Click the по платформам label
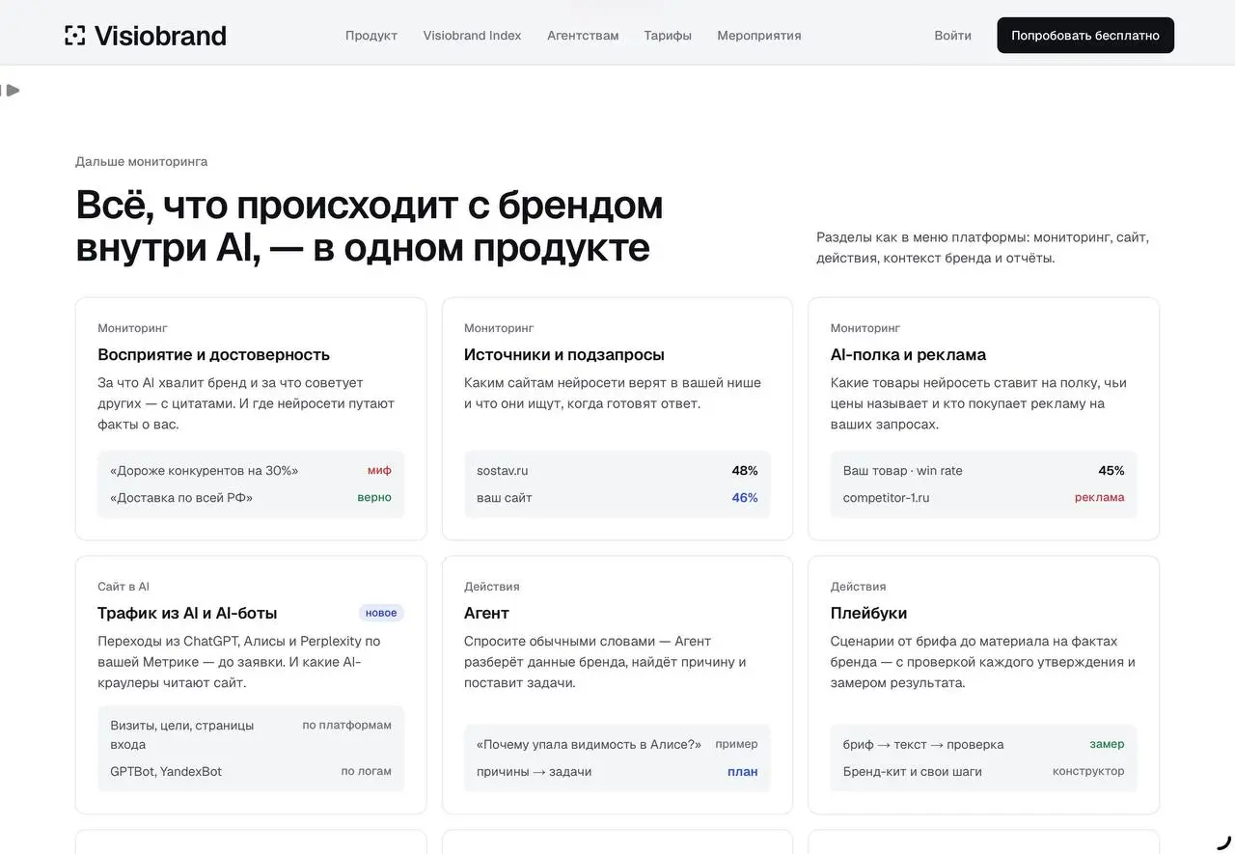This screenshot has height=854, width=1235. [347, 726]
